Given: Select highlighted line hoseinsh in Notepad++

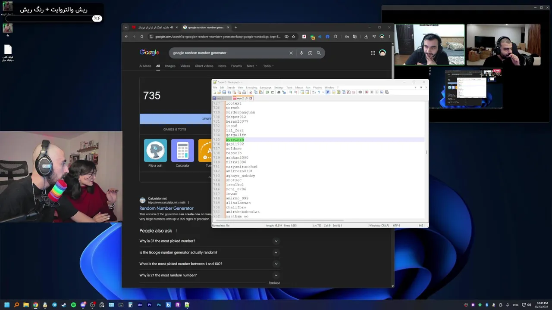Looking at the screenshot, I should (x=235, y=139).
